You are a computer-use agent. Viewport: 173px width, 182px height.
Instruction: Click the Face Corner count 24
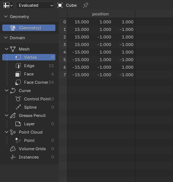coord(51,82)
